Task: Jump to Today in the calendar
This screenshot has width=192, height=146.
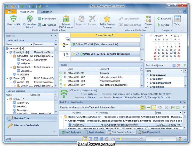Action: tap(178, 21)
